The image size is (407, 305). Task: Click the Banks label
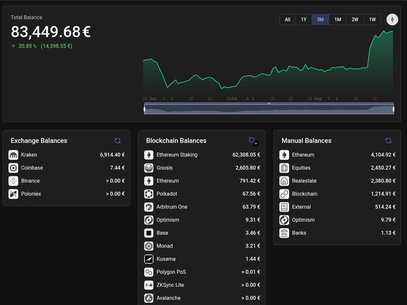coord(299,233)
